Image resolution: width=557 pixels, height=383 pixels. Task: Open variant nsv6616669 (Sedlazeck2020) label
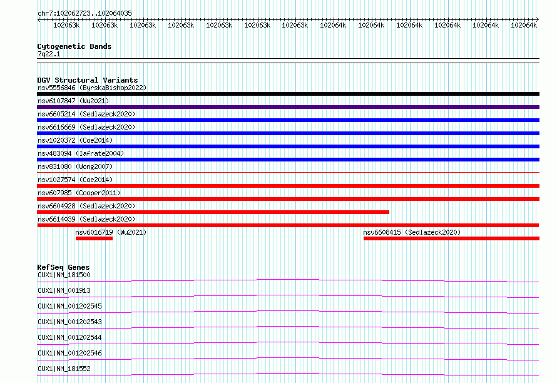click(x=86, y=127)
